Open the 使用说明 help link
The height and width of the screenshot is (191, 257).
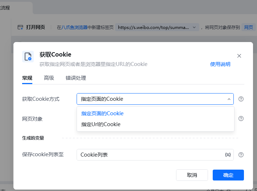[x=220, y=64]
